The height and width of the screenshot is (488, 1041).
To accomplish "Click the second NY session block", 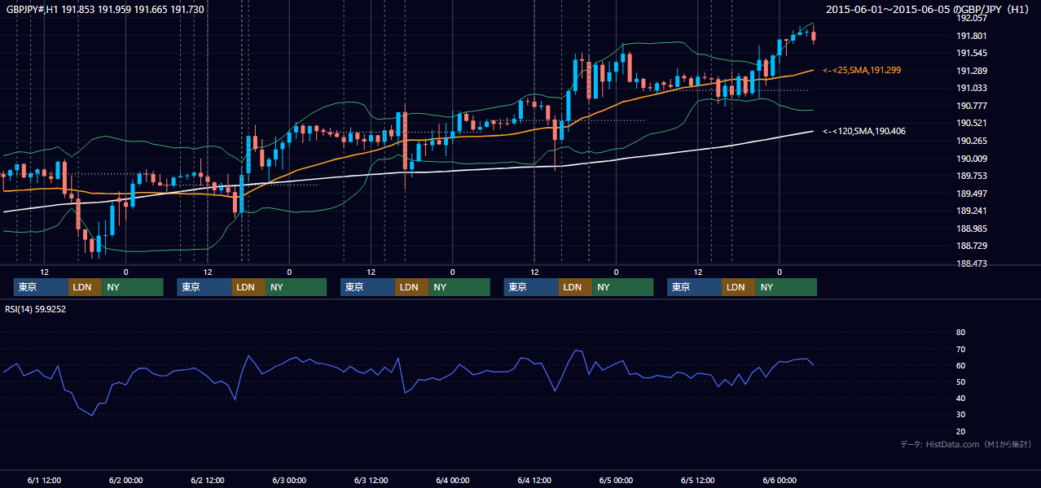I will (x=296, y=287).
